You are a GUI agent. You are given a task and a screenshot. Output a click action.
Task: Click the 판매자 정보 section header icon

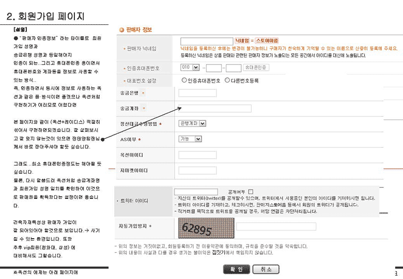click(x=121, y=30)
